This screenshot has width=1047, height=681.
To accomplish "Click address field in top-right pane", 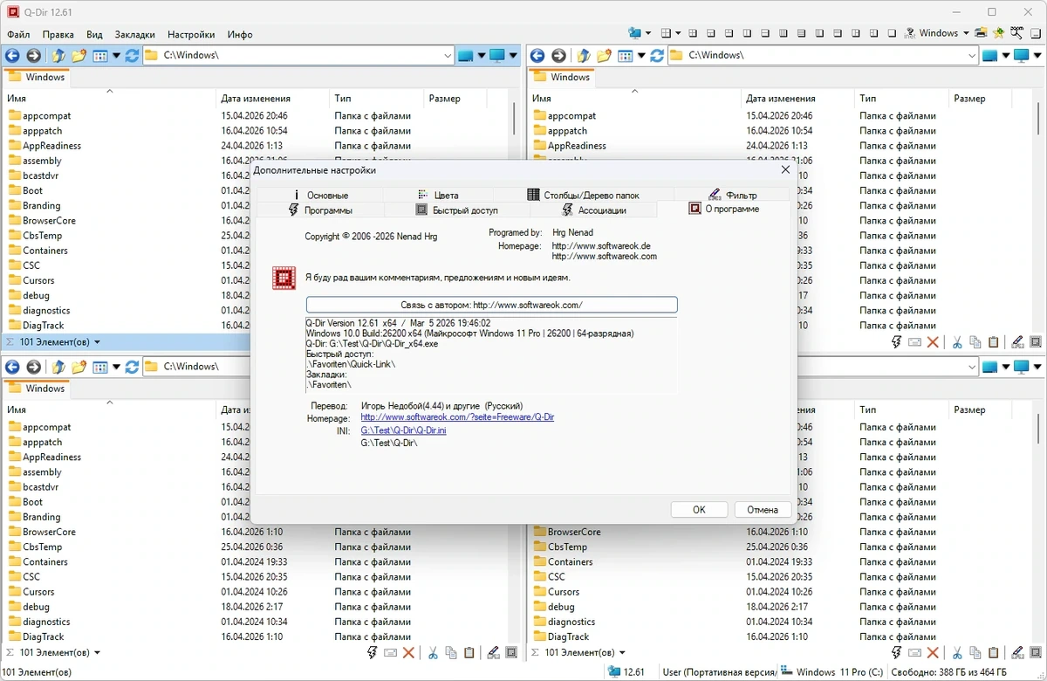I will 824,55.
